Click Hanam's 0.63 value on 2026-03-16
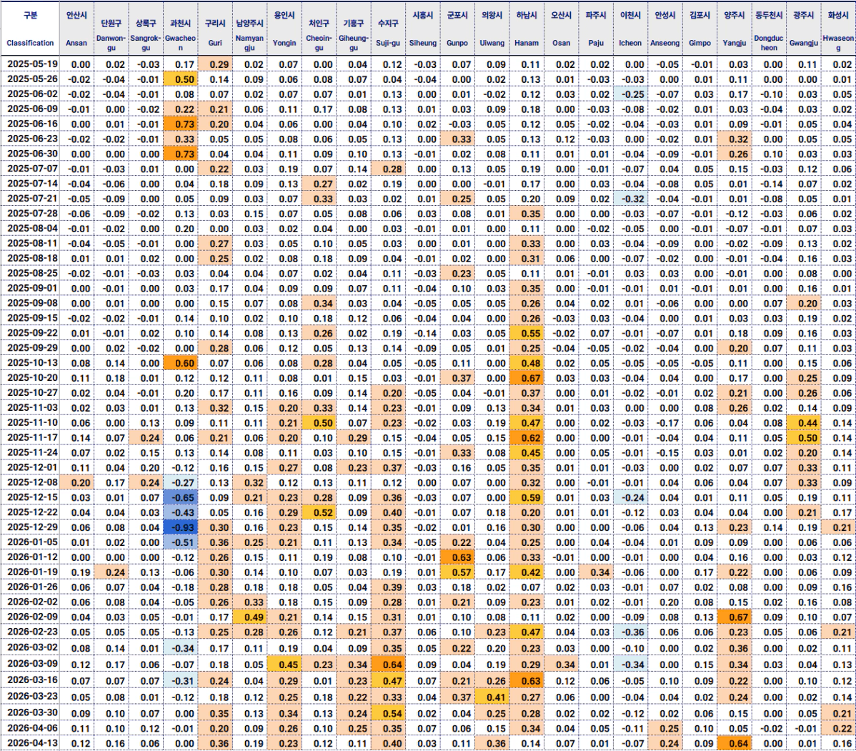 coord(527,680)
